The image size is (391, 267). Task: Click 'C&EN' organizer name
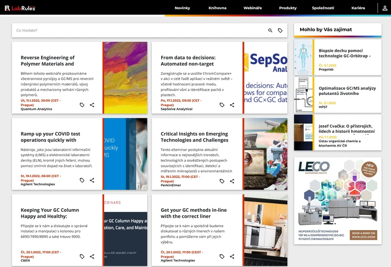pyautogui.click(x=25, y=261)
